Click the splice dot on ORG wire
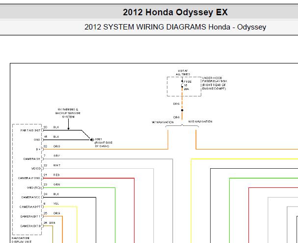The image size is (298, 243). pos(182,110)
